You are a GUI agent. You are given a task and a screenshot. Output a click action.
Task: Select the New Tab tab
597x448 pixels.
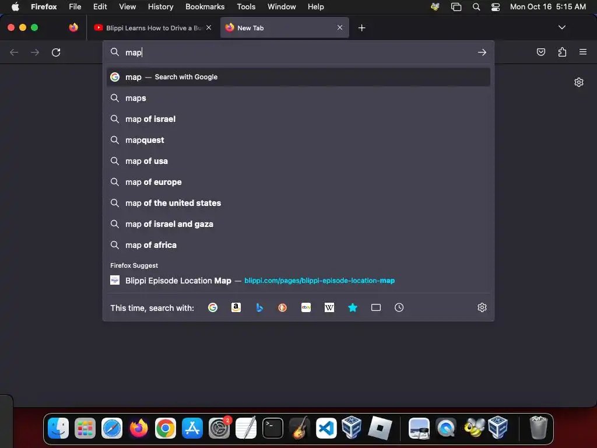coord(285,28)
